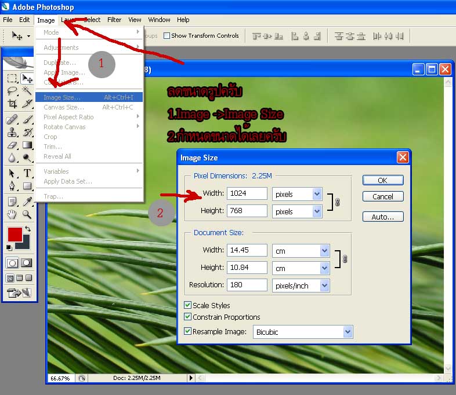Select the Brush tool
This screenshot has width=456, height=395.
[27, 119]
